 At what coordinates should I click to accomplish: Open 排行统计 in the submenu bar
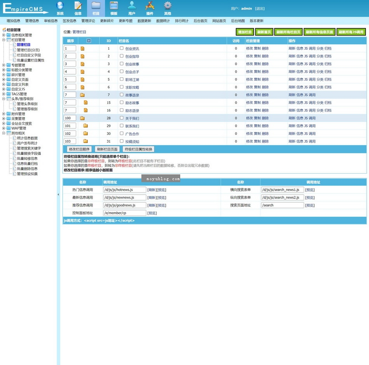[x=182, y=21]
